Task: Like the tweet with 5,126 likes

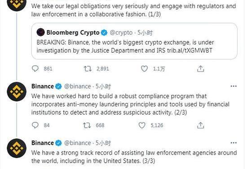Action: pos(142,125)
